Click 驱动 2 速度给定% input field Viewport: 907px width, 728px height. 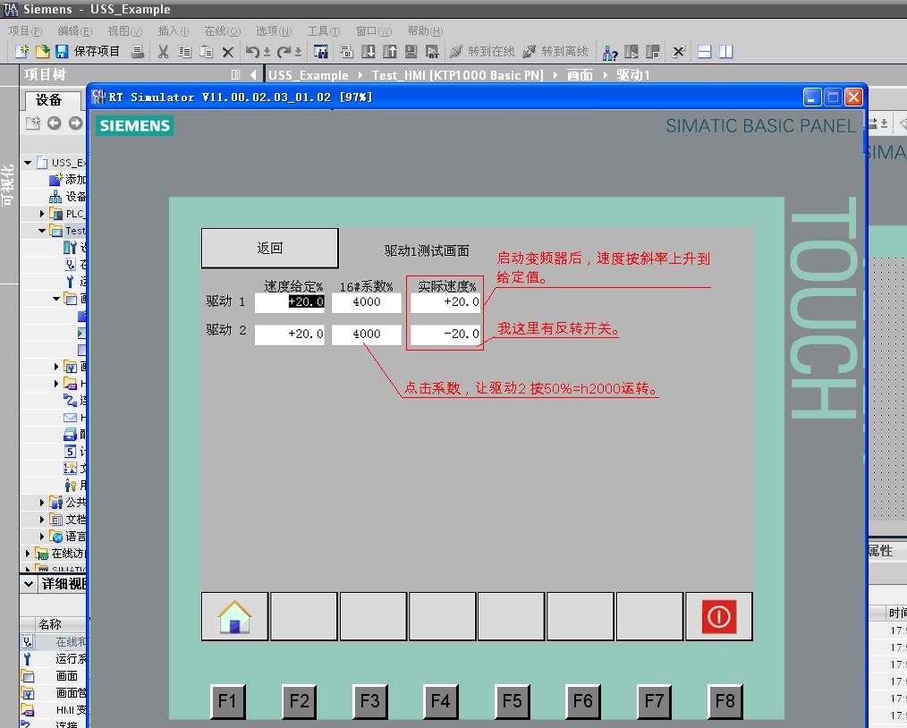click(290, 334)
